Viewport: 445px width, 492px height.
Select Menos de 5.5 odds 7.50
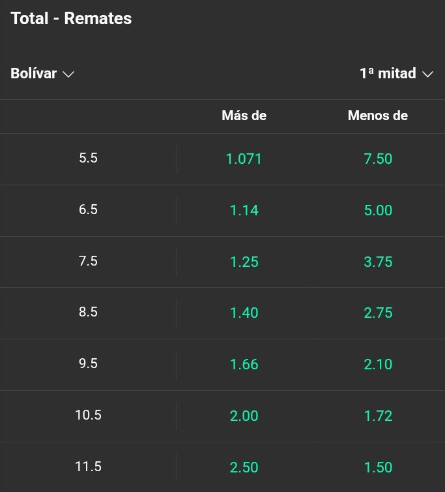pos(378,159)
